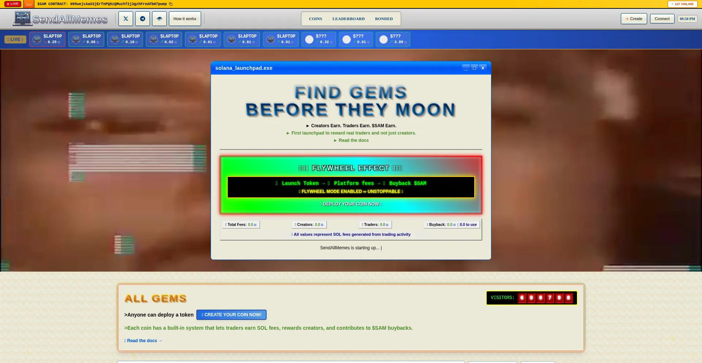Click the docs book icon button
The image size is (702, 363).
[x=159, y=19]
